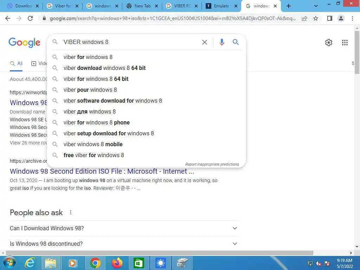Click the horizontal scrollbar thumb
The image size is (360, 270).
[x=160, y=253]
